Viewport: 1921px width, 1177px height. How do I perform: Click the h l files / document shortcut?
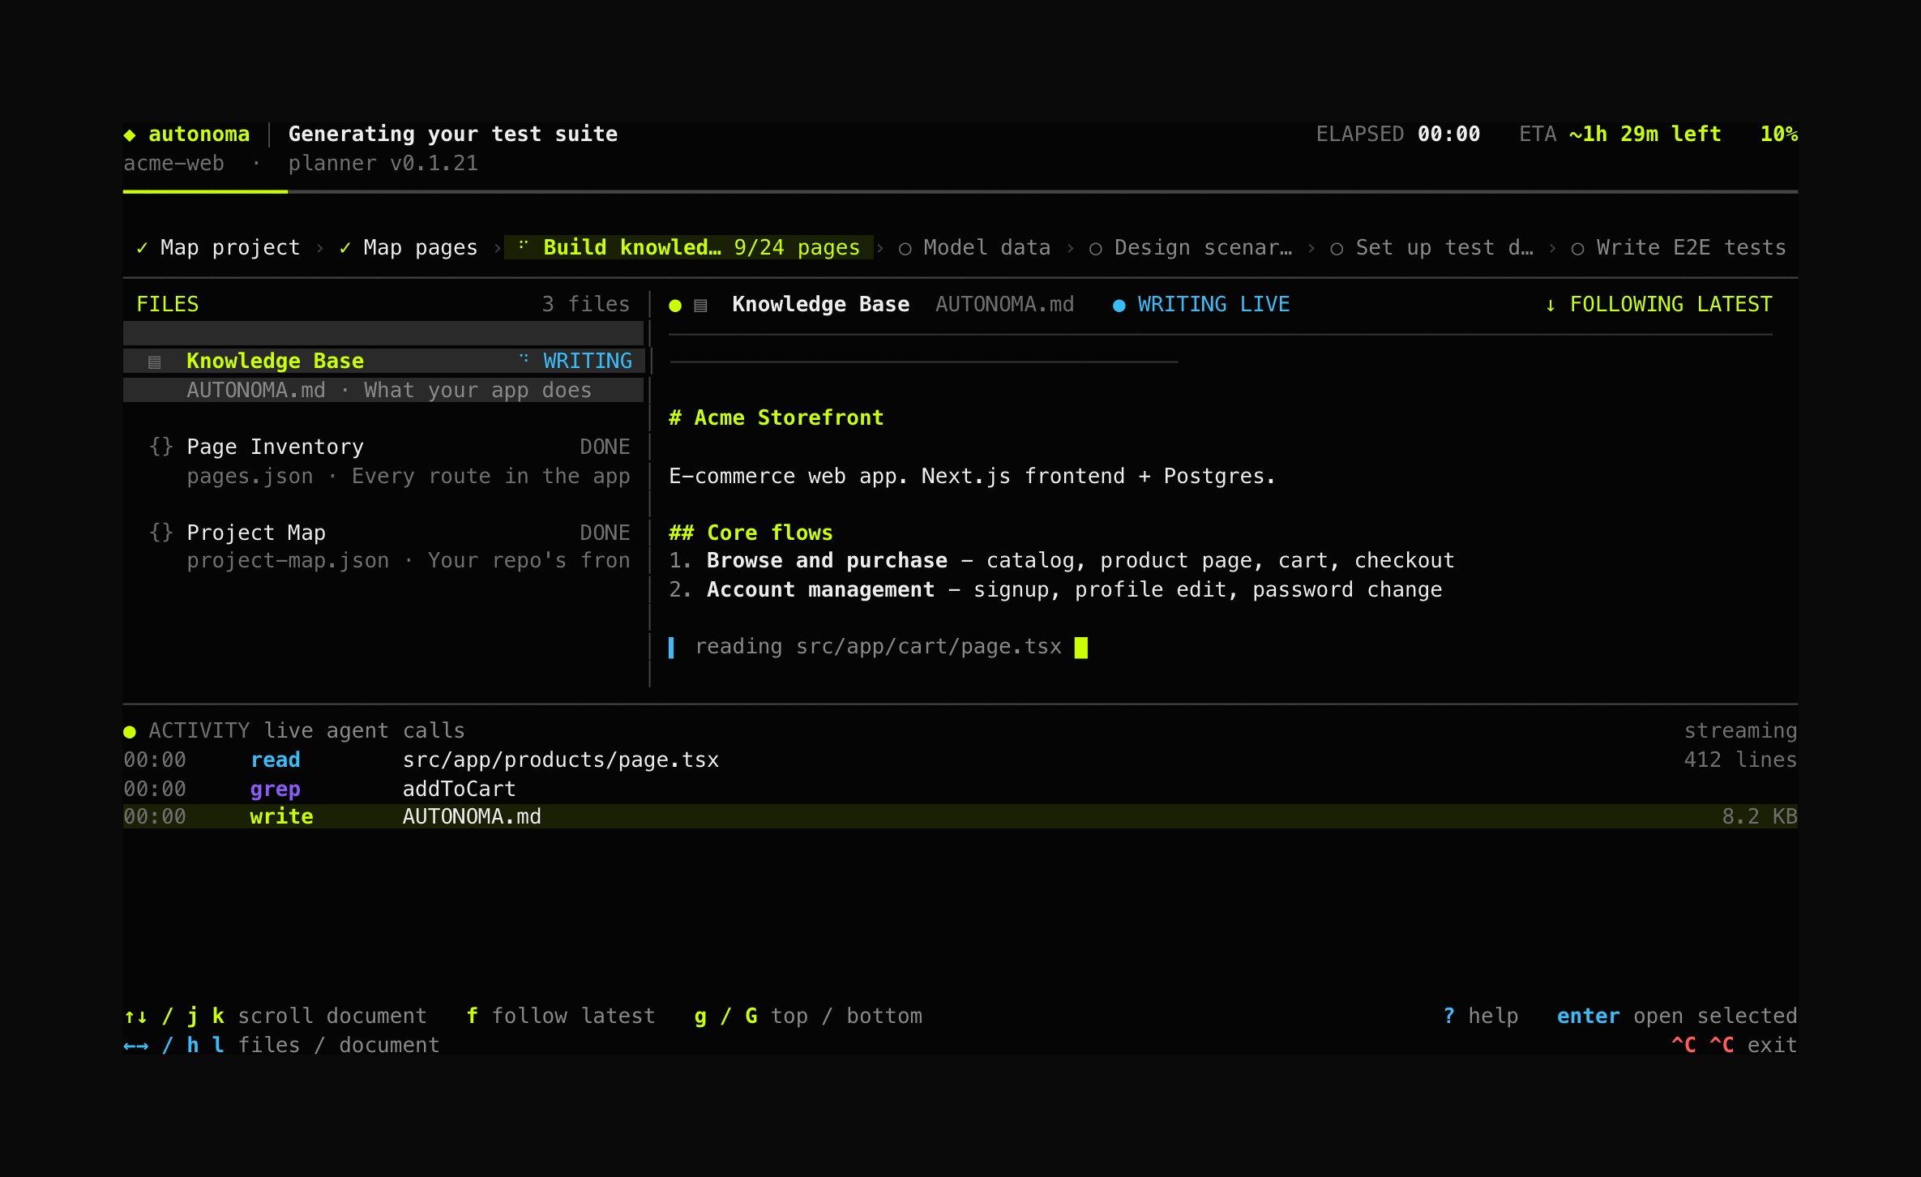[x=282, y=1046]
